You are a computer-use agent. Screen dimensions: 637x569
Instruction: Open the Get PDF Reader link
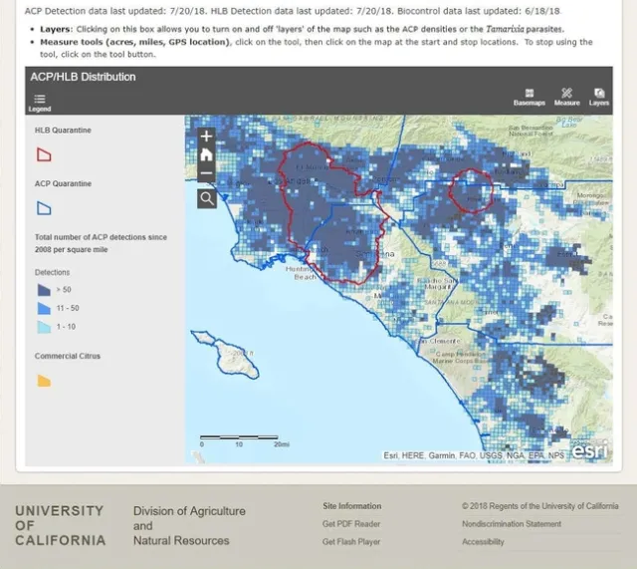[x=350, y=524]
